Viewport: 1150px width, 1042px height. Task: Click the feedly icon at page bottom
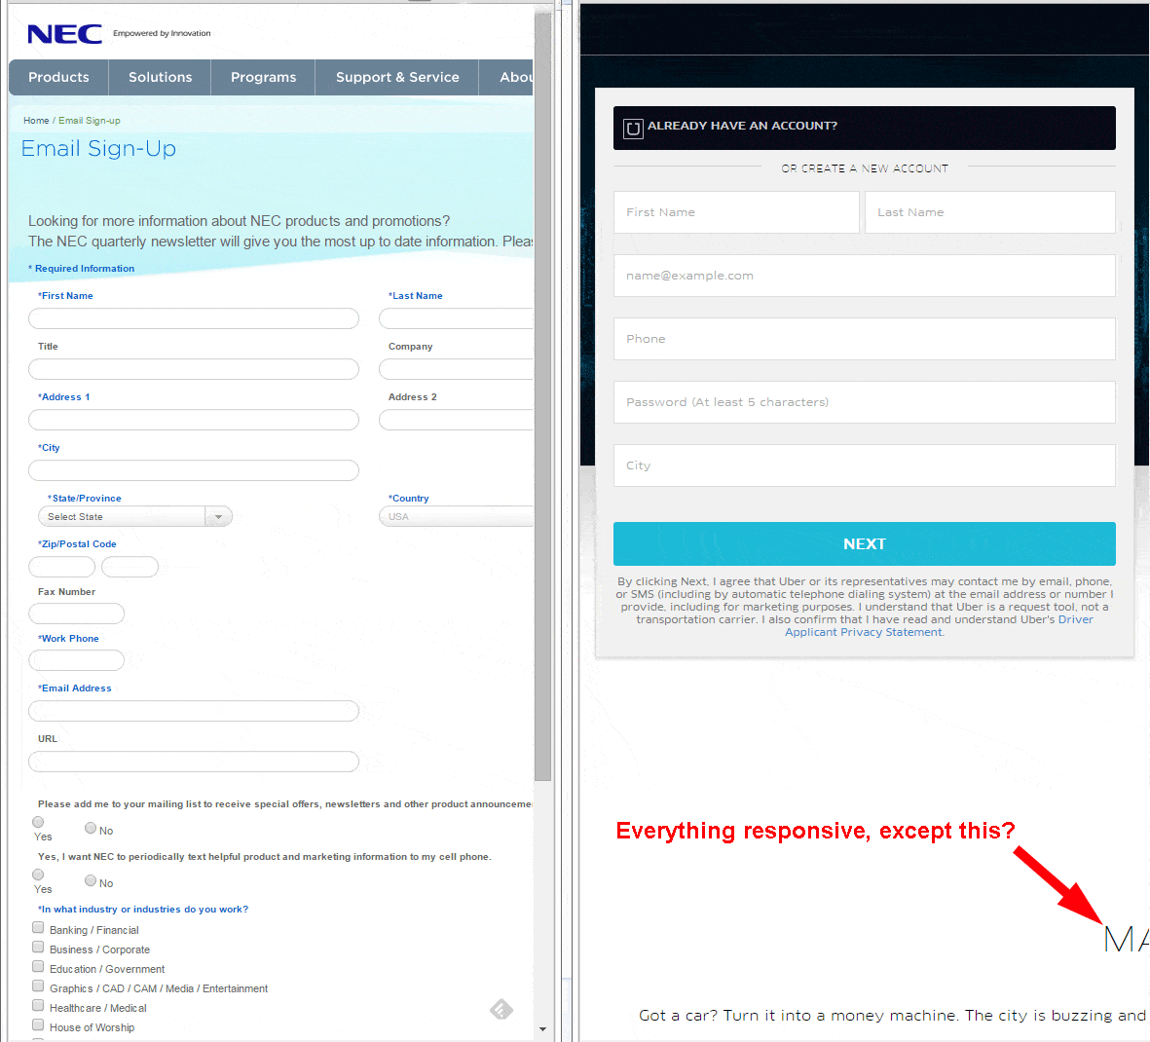pyautogui.click(x=501, y=1010)
